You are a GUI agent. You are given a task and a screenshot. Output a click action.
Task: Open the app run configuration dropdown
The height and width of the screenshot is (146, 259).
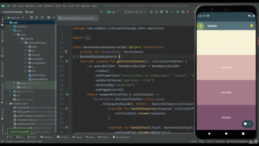coord(113,12)
